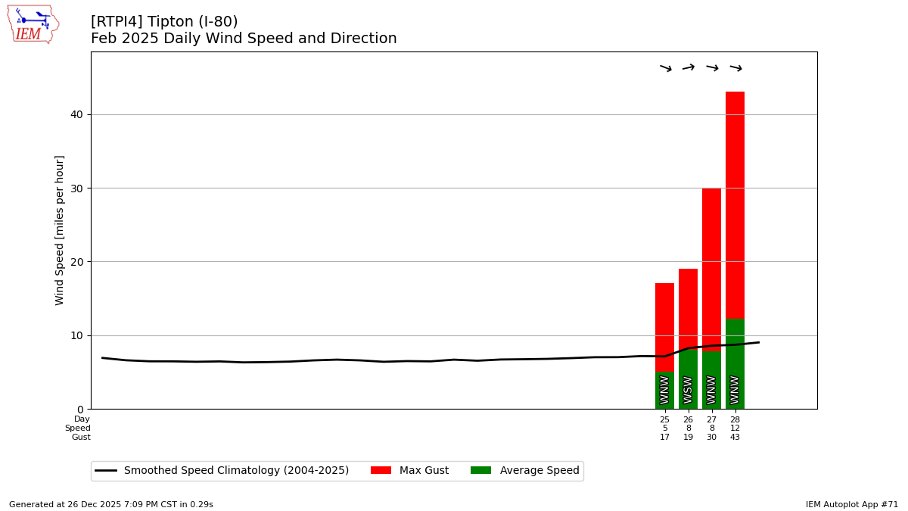
Task: Click the IEM Autoplot App #71 text
Action: click(x=852, y=504)
